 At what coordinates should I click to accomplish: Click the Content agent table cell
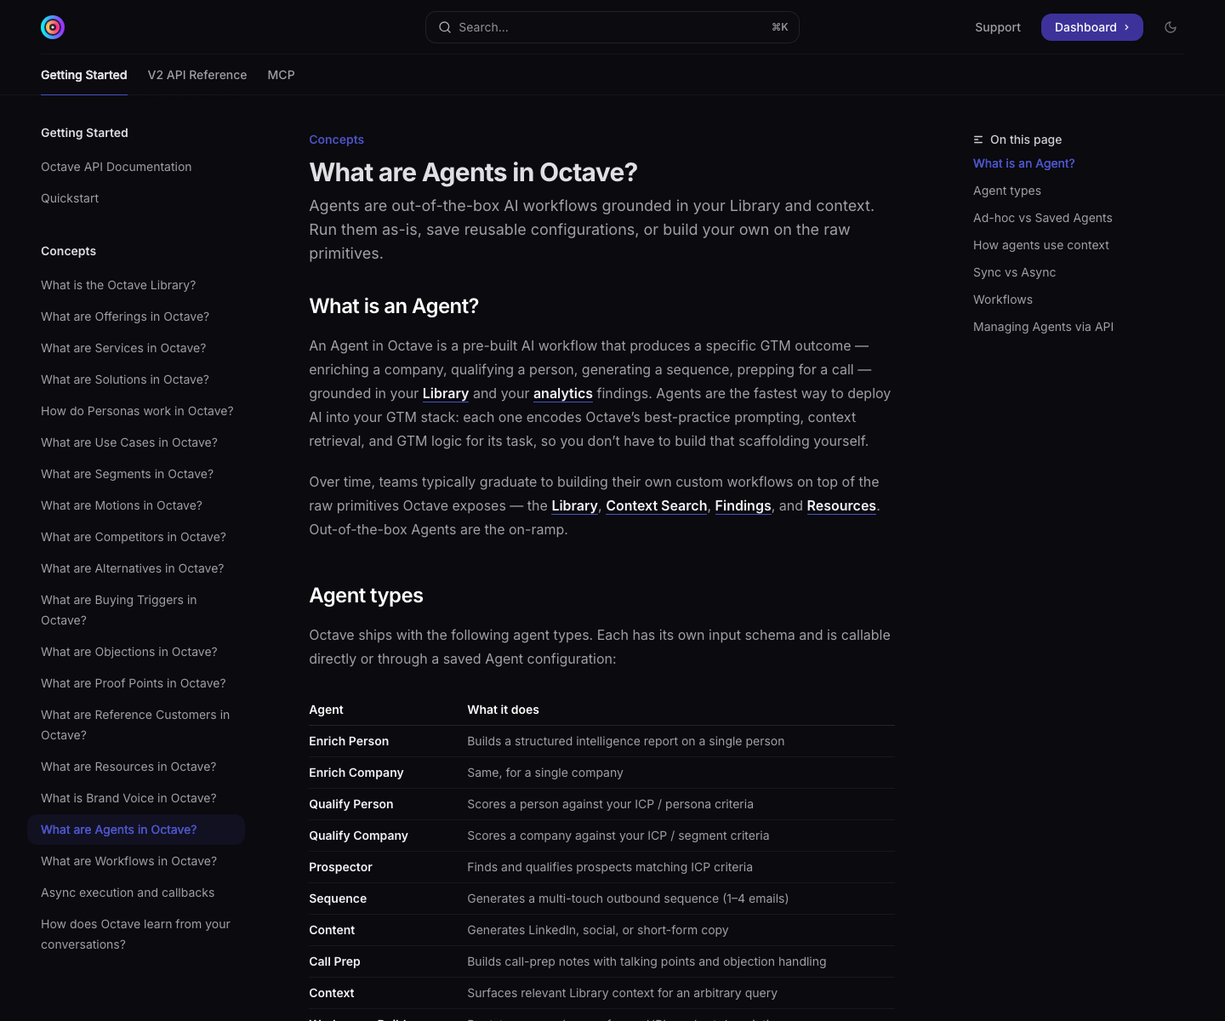333,930
